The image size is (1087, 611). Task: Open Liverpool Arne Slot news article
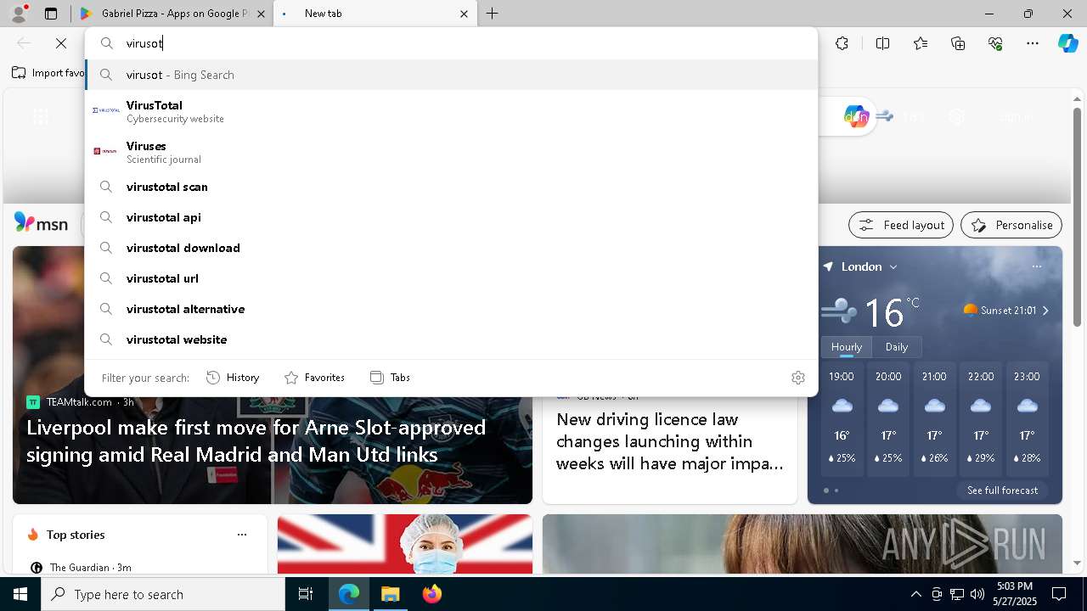tap(256, 440)
